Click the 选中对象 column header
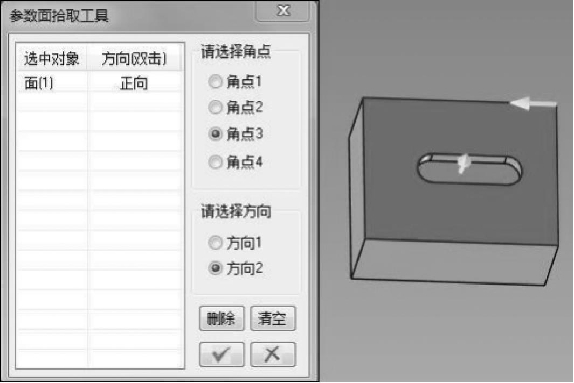 click(x=52, y=59)
